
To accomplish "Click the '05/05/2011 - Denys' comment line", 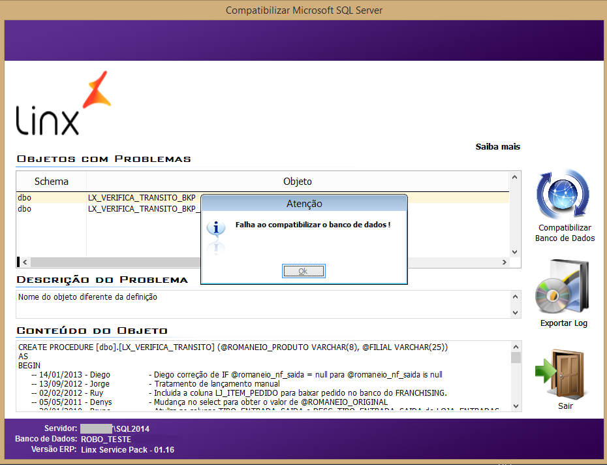I will coord(210,402).
